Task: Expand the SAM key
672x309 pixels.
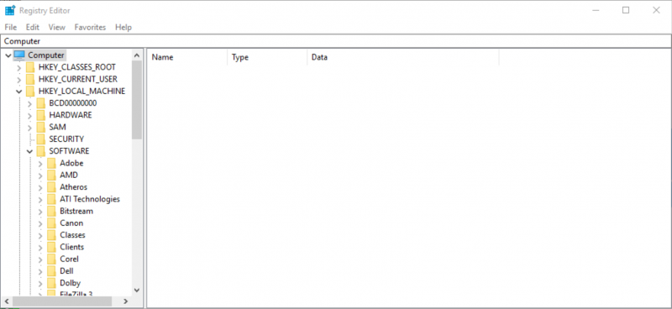Action: point(29,128)
